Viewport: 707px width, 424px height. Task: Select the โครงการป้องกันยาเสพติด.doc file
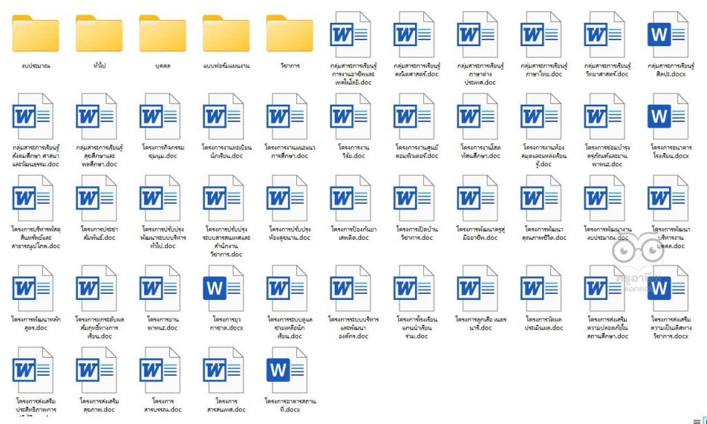pyautogui.click(x=350, y=198)
